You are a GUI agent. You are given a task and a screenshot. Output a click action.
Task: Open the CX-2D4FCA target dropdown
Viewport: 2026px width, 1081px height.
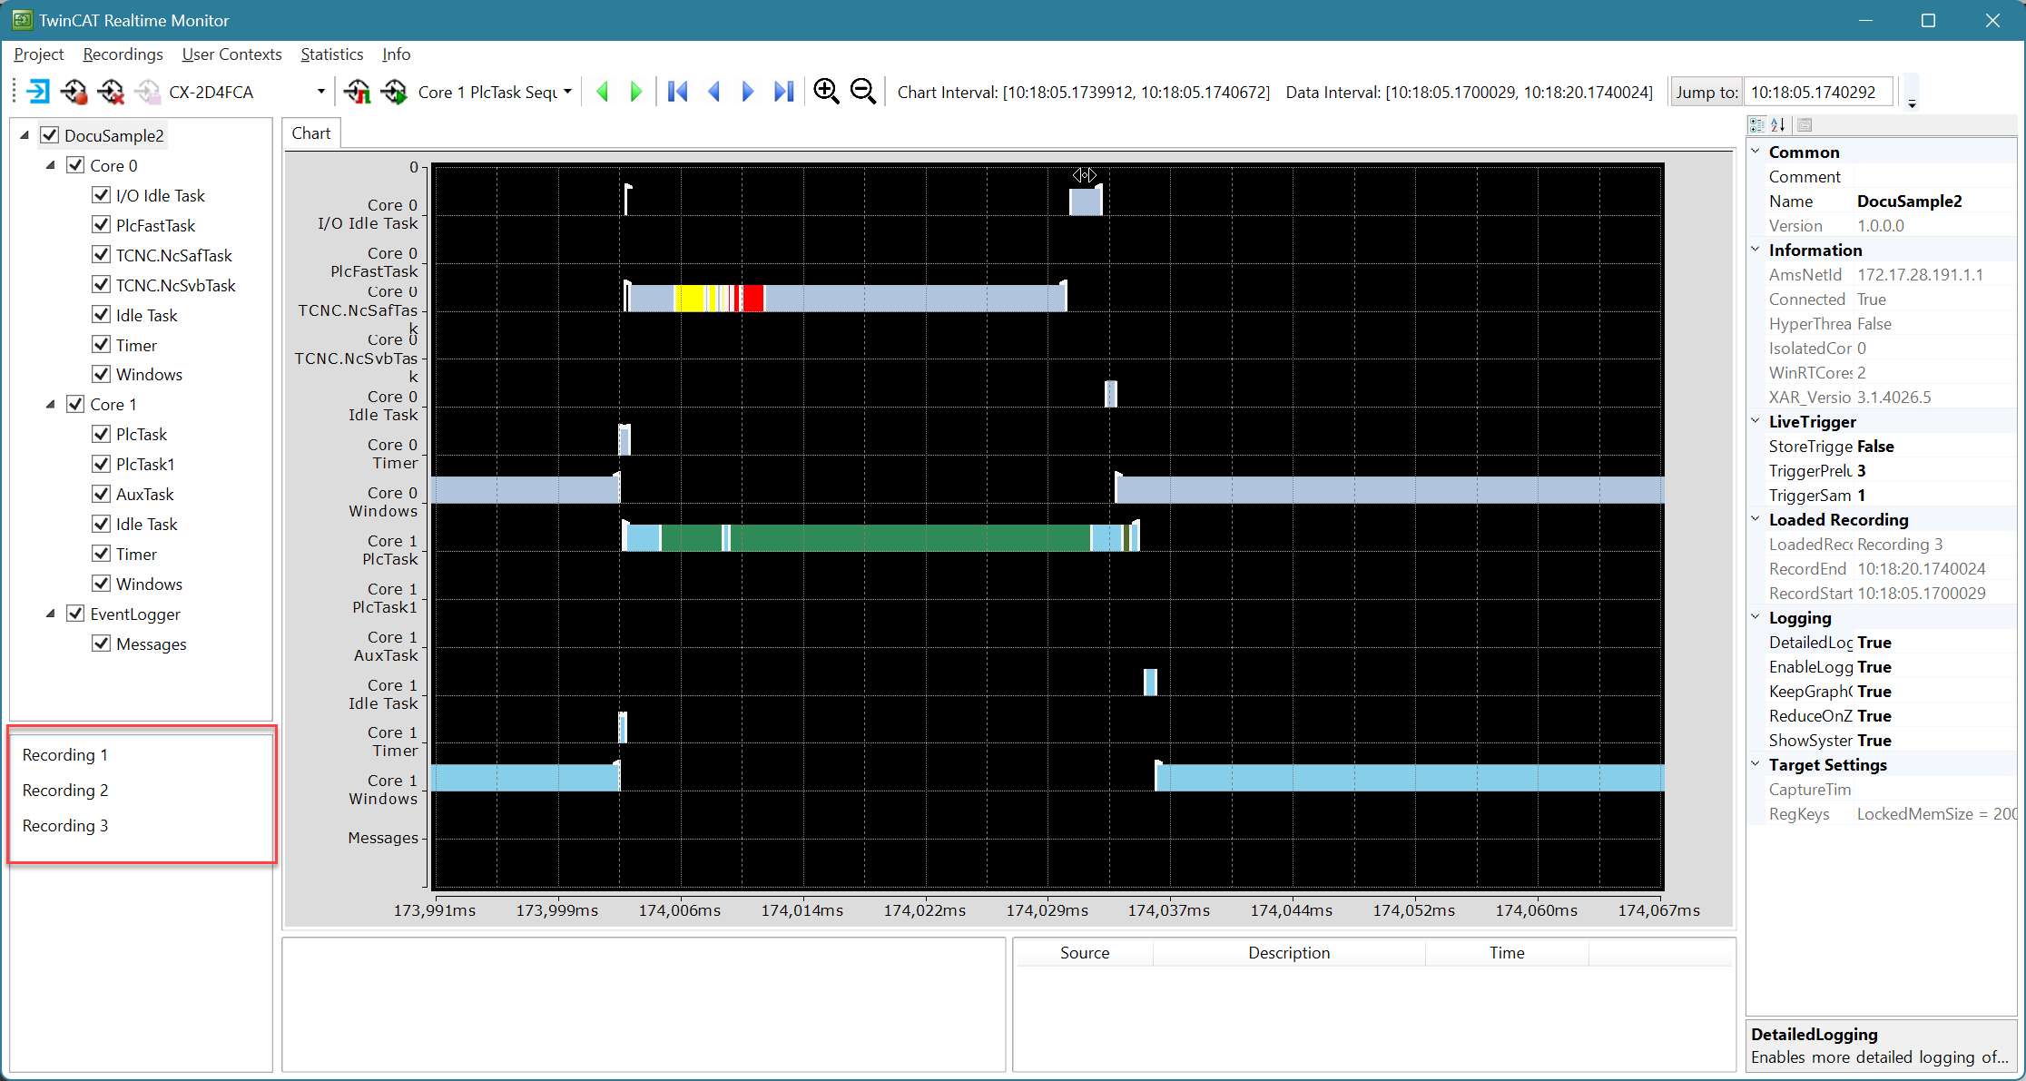coord(320,92)
